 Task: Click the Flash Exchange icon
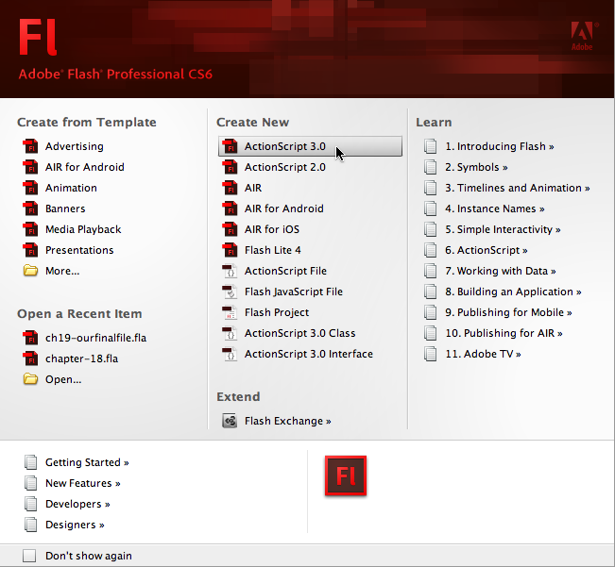(229, 421)
